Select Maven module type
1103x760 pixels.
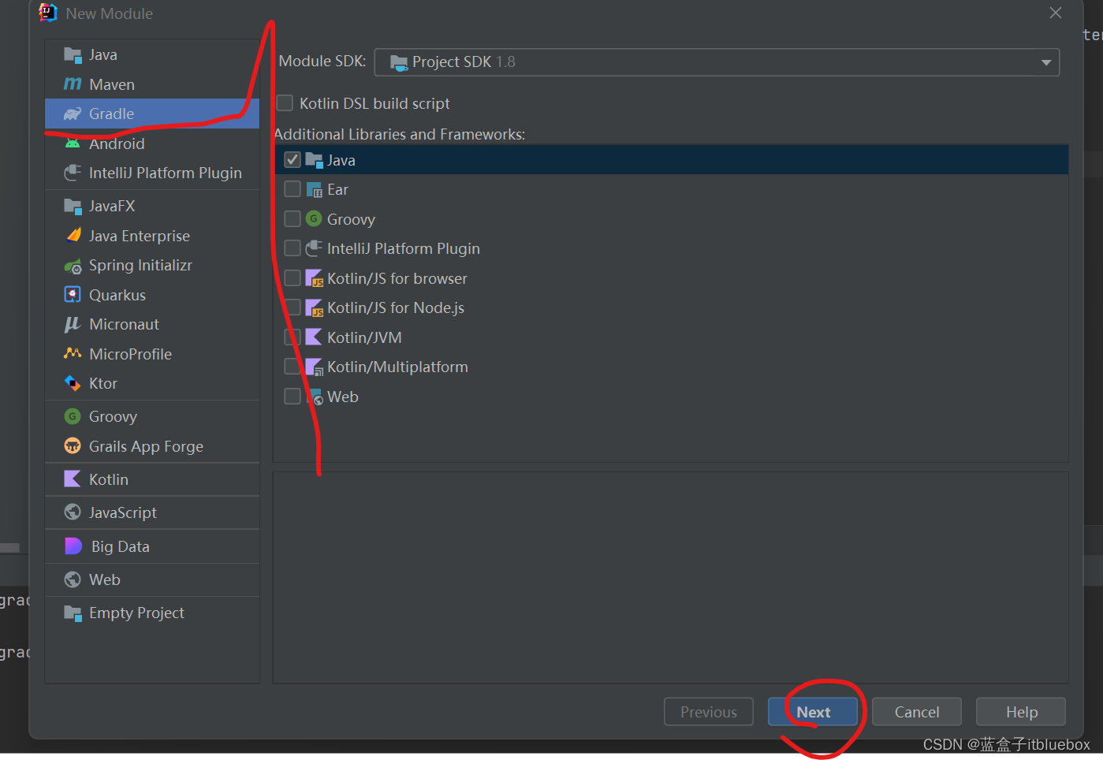pos(152,84)
